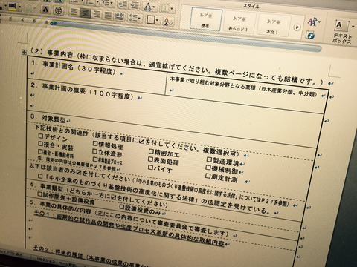Open the highlight color dropdown arrow
357x267 pixels.
19,7
